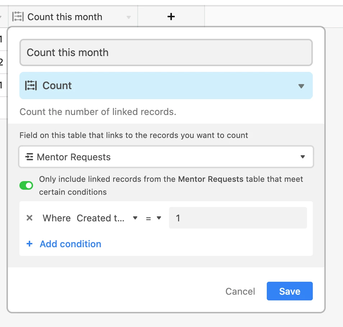This screenshot has height=327, width=343.
Task: Expand the Mentor Requests field dropdown
Action: [x=302, y=157]
